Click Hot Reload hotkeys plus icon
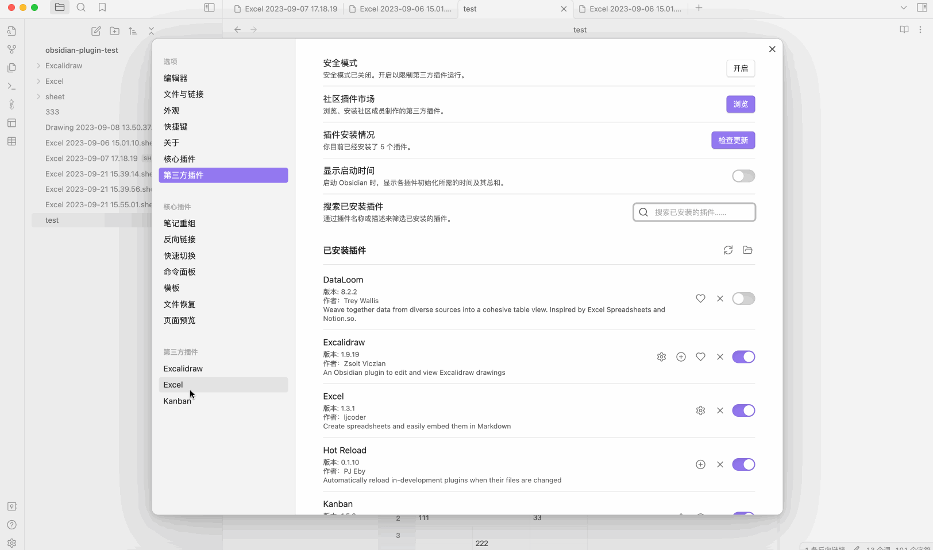Image resolution: width=933 pixels, height=550 pixels. pyautogui.click(x=700, y=464)
